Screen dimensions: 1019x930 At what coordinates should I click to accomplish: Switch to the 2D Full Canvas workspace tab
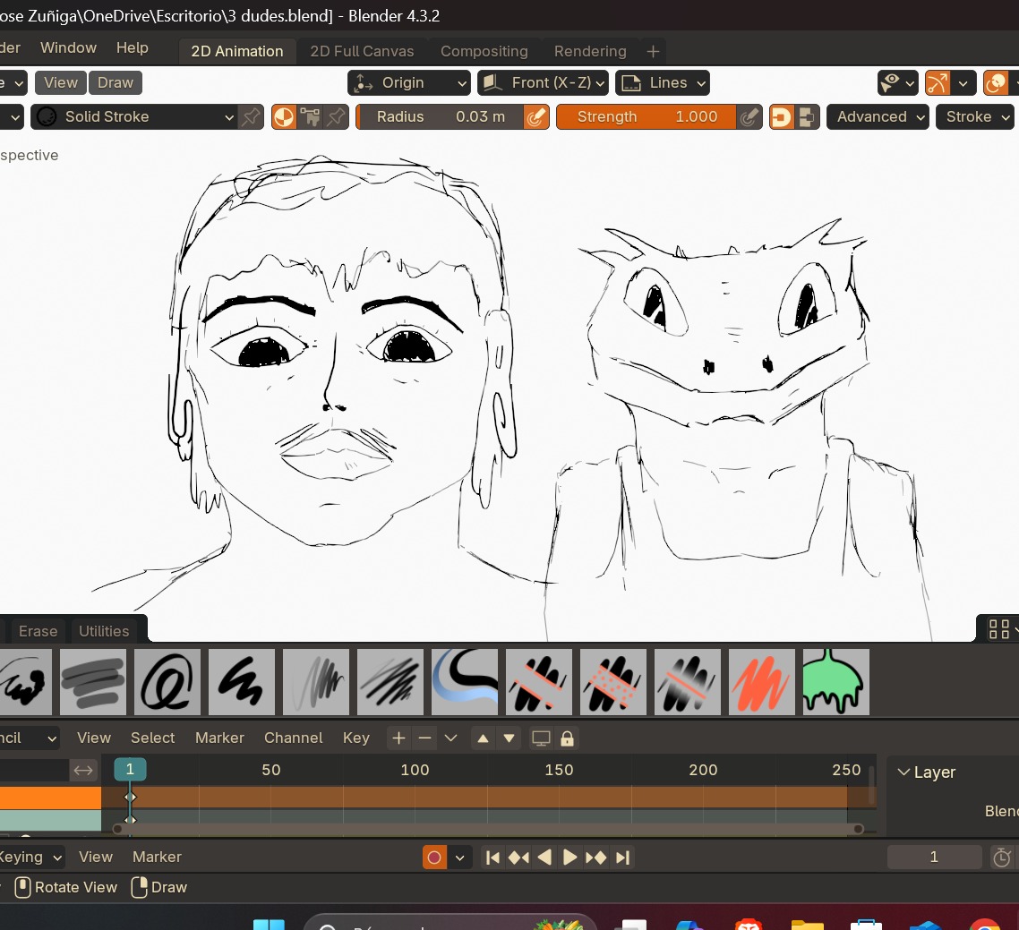pyautogui.click(x=362, y=51)
